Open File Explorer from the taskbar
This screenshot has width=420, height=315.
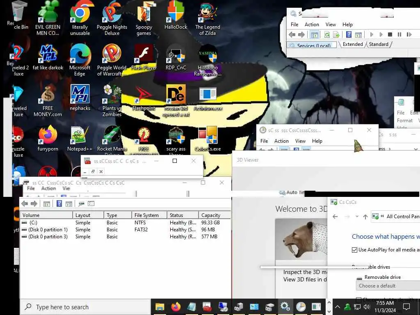pos(160,307)
